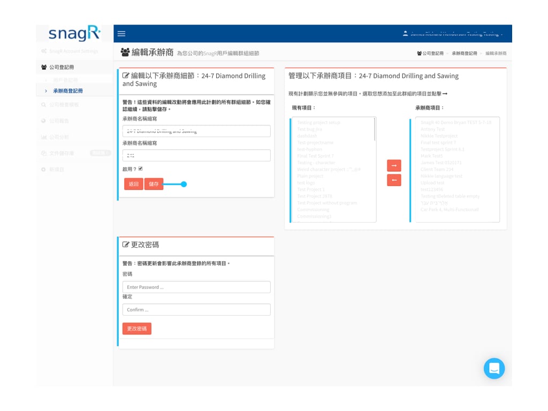The image size is (548, 411).
Task: Click the Confirm password field
Action: point(196,310)
